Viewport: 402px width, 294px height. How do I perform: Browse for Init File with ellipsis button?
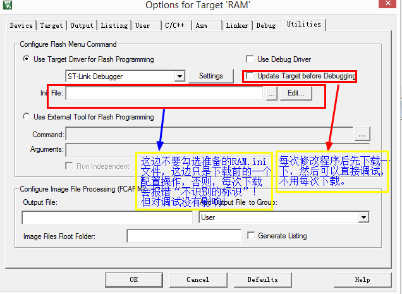tap(272, 93)
